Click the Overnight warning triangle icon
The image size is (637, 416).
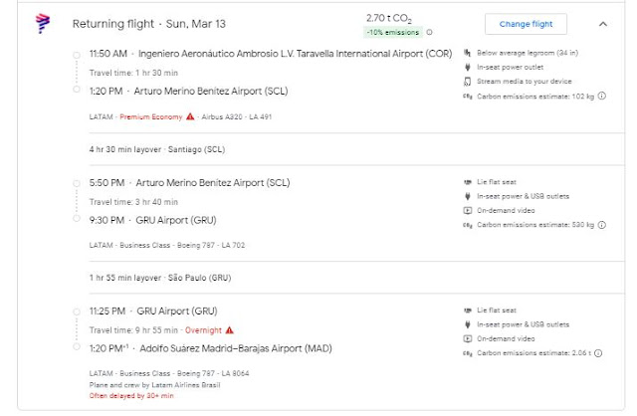click(x=229, y=329)
